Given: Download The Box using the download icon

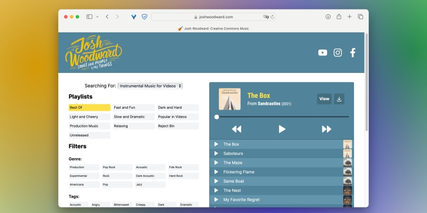Looking at the screenshot, I should coord(339,99).
